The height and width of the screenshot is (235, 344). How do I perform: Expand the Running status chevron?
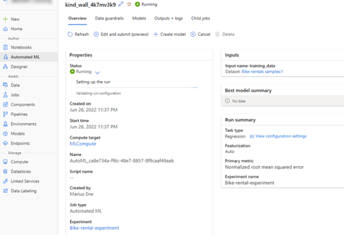click(97, 72)
